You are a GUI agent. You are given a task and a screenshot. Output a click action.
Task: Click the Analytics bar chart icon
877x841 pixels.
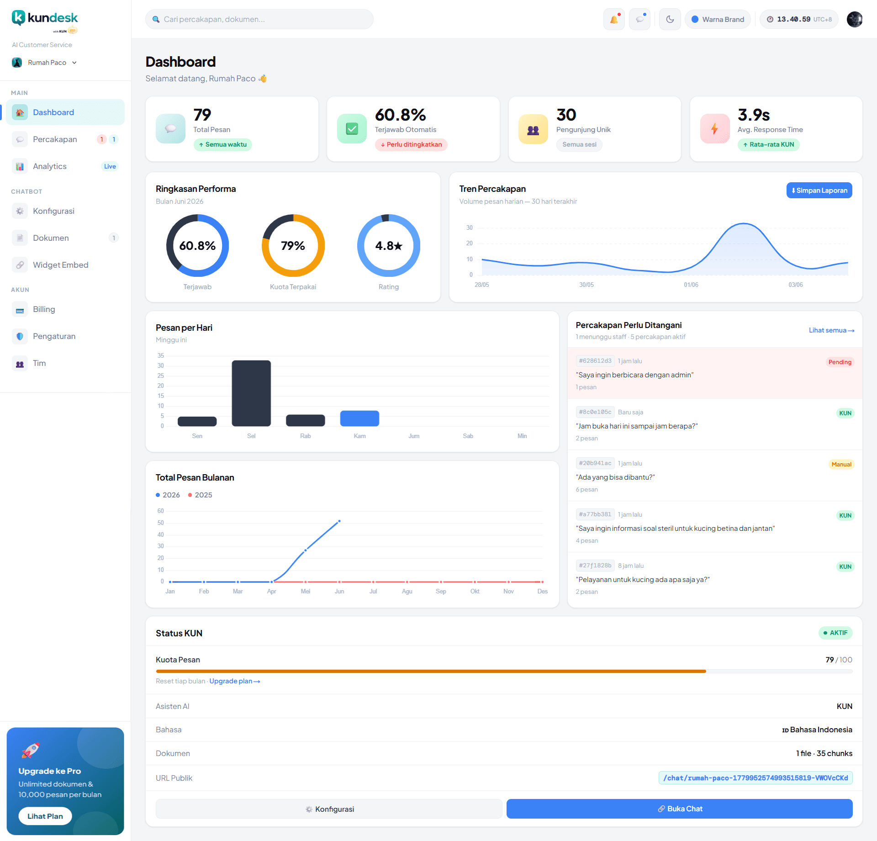pos(20,166)
